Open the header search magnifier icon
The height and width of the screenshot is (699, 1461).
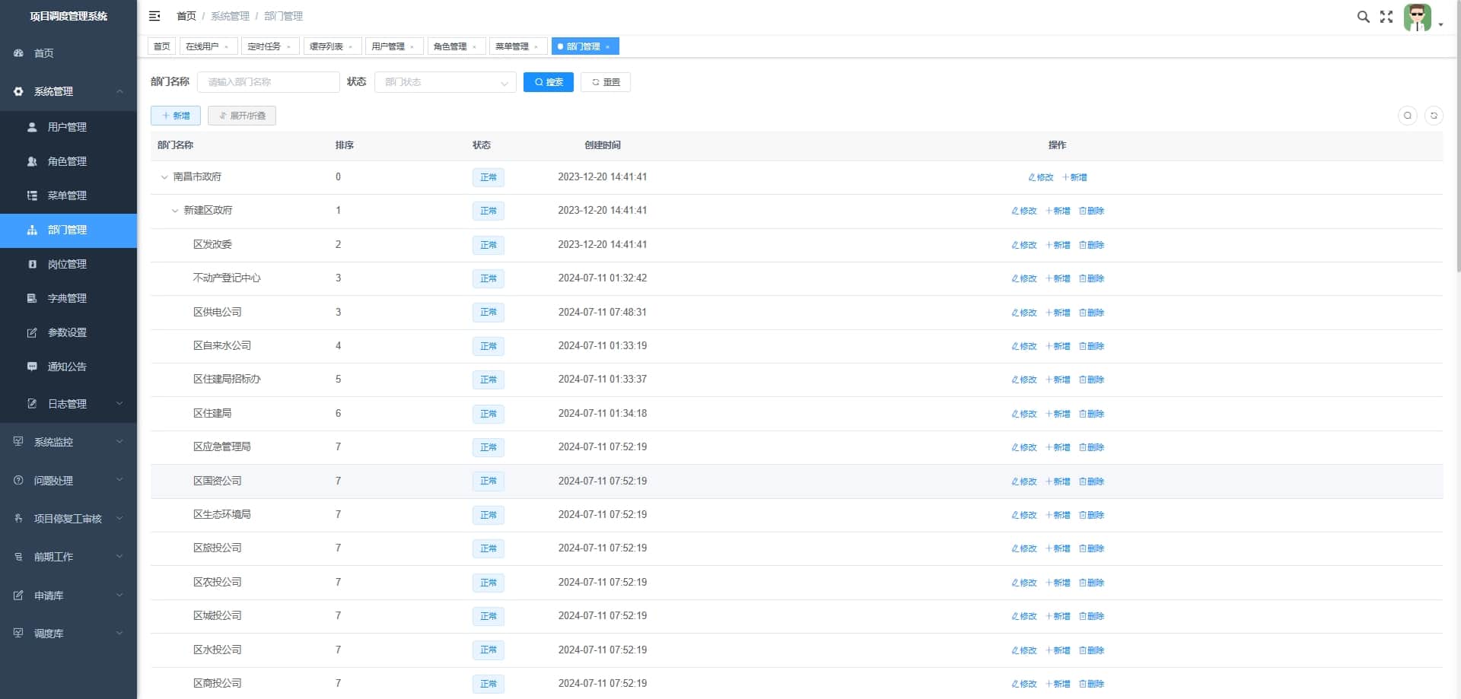coord(1363,17)
